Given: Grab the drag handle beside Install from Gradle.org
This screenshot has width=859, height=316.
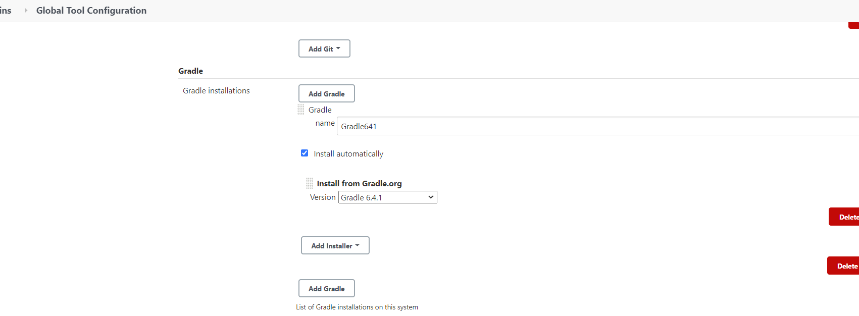Looking at the screenshot, I should pyautogui.click(x=310, y=183).
